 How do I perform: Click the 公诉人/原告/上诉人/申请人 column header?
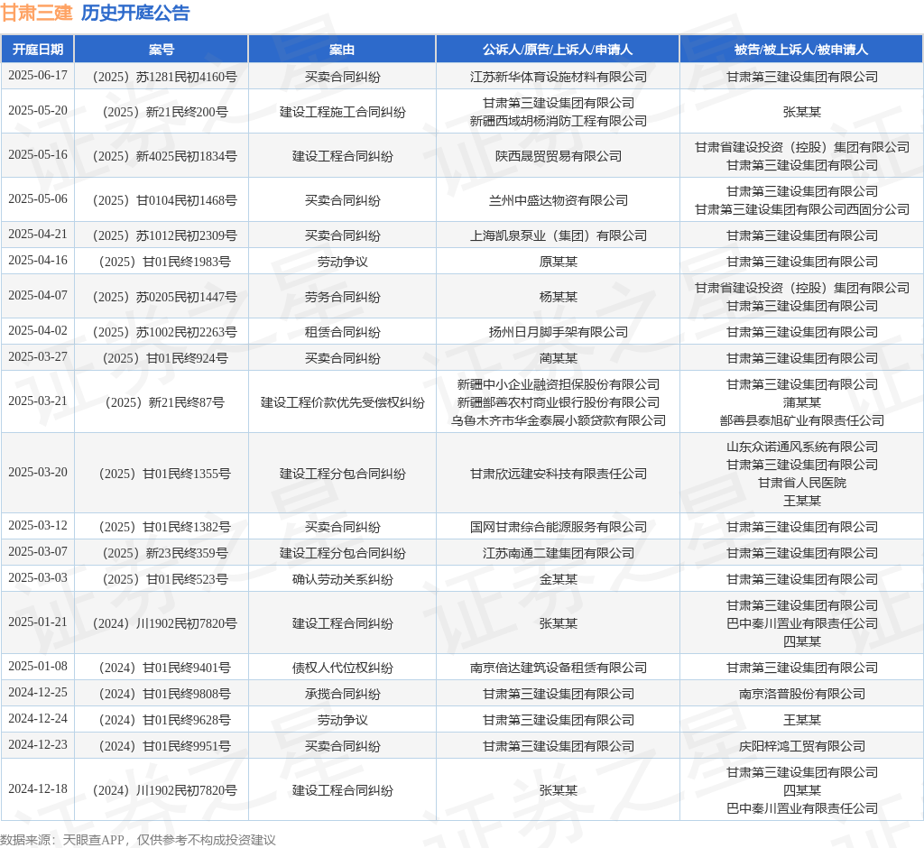point(558,50)
